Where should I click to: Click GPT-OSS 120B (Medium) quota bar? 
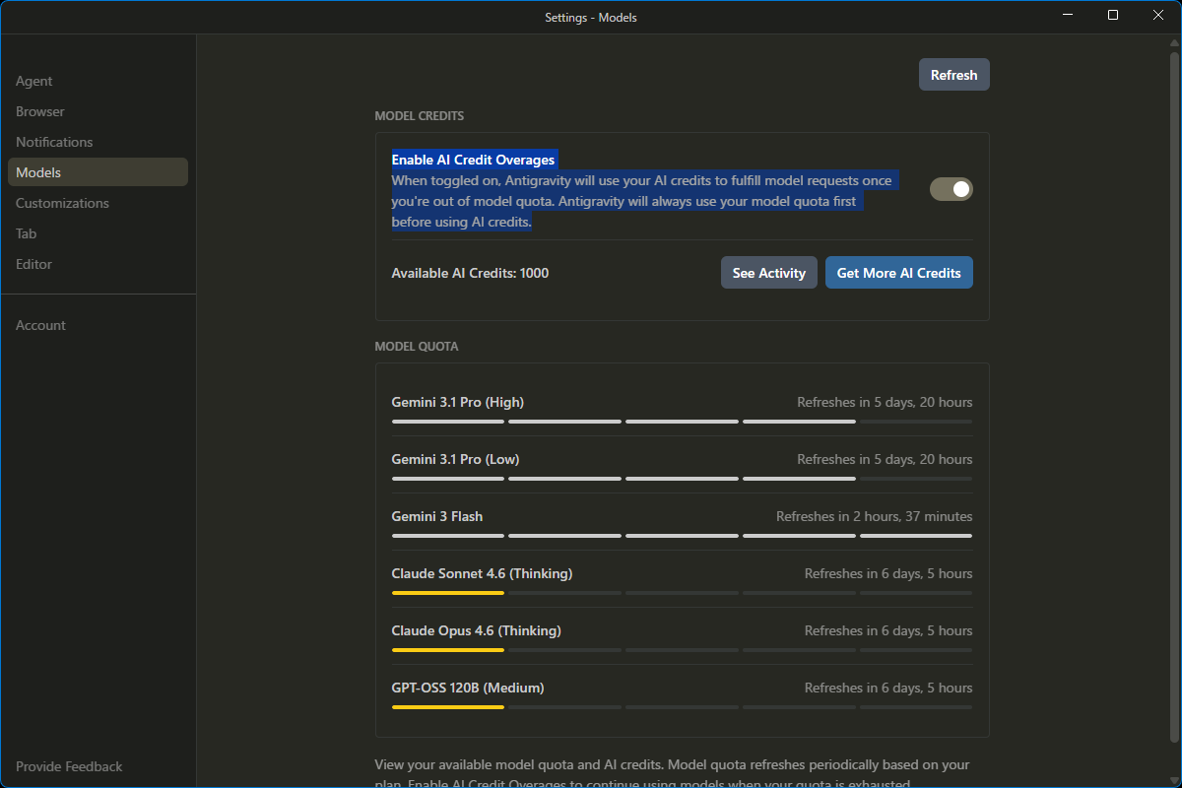coord(682,707)
